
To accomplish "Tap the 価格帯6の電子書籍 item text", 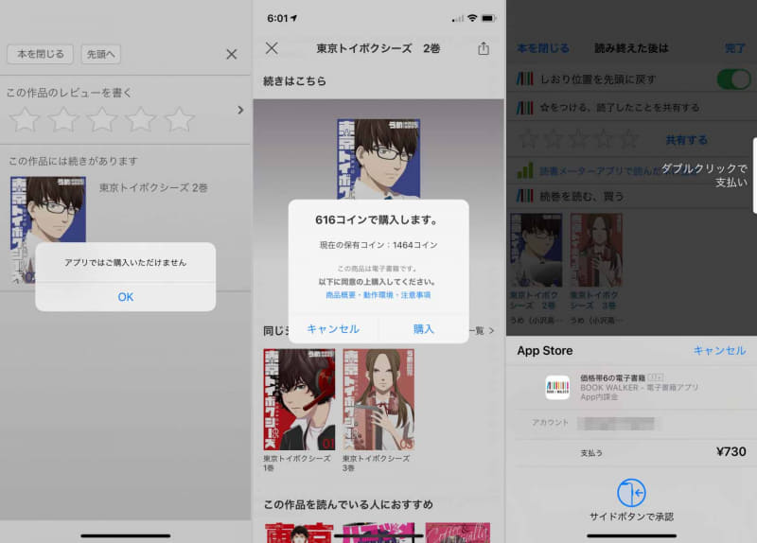I will point(612,378).
